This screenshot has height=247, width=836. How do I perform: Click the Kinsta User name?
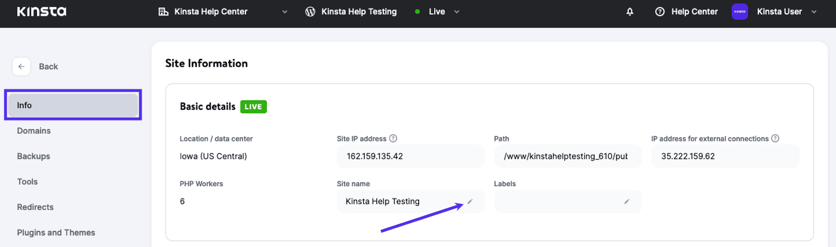779,11
